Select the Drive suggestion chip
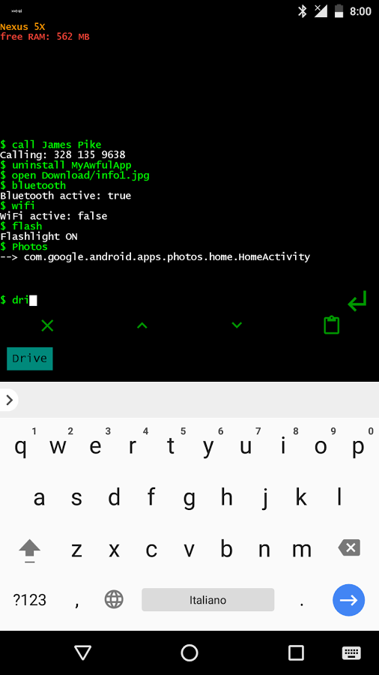The height and width of the screenshot is (675, 379). 30,358
